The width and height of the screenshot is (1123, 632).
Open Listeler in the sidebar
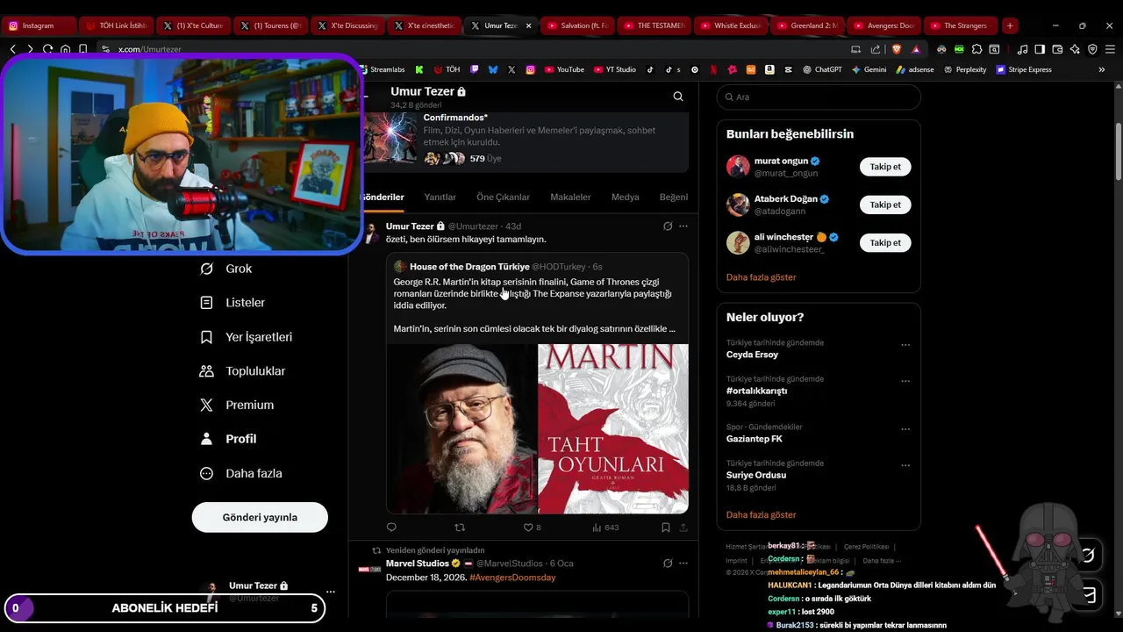pyautogui.click(x=232, y=303)
